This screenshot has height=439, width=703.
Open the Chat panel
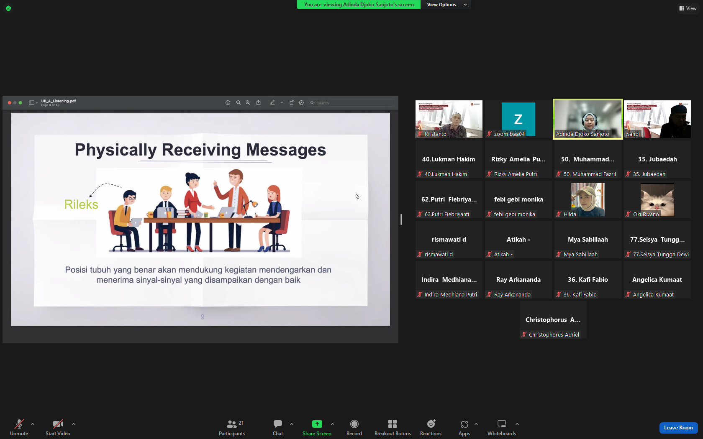point(278,428)
